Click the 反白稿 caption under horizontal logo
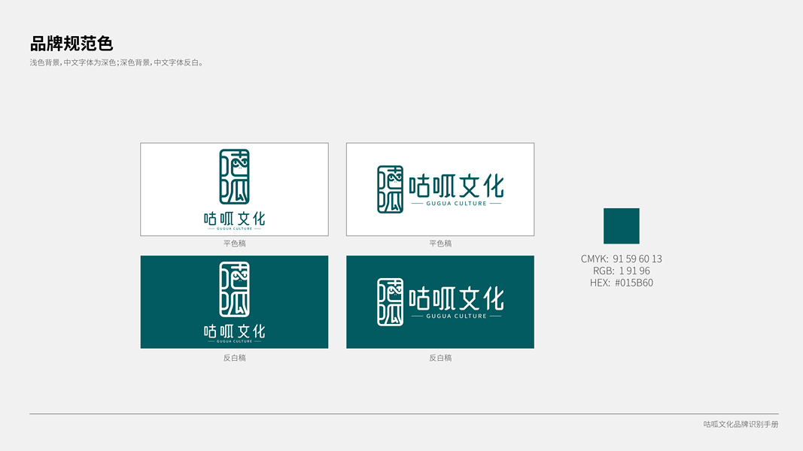803x451 pixels. coord(440,358)
